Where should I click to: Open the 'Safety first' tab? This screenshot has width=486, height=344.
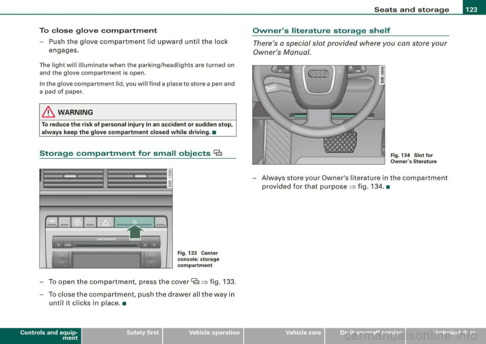(x=122, y=335)
